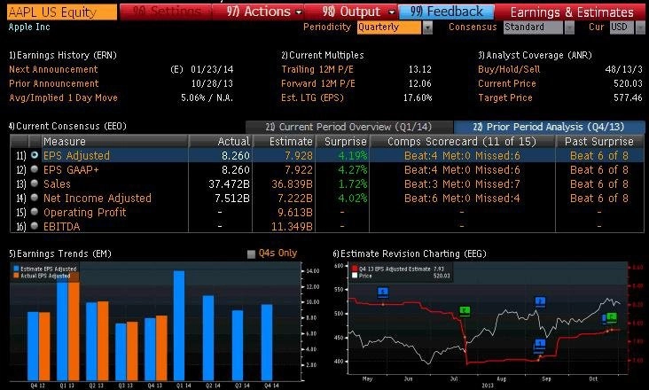The width and height of the screenshot is (649, 390).
Task: Click Net Income Adjusted surprise 4.02%
Action: (x=353, y=198)
